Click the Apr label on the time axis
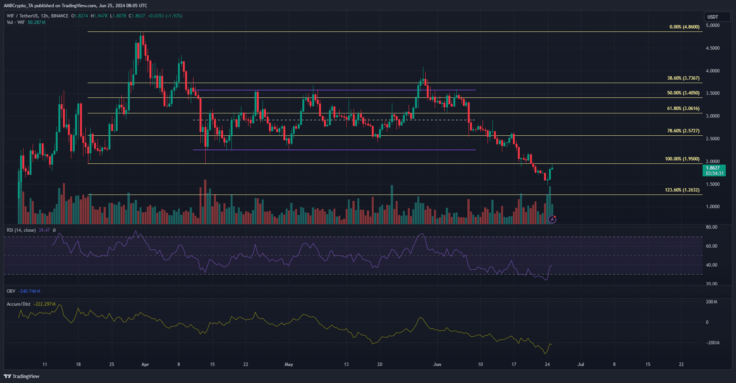 pos(145,364)
